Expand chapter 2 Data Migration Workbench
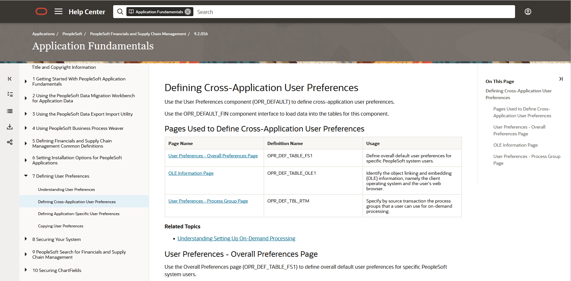The image size is (571, 281). [26, 98]
